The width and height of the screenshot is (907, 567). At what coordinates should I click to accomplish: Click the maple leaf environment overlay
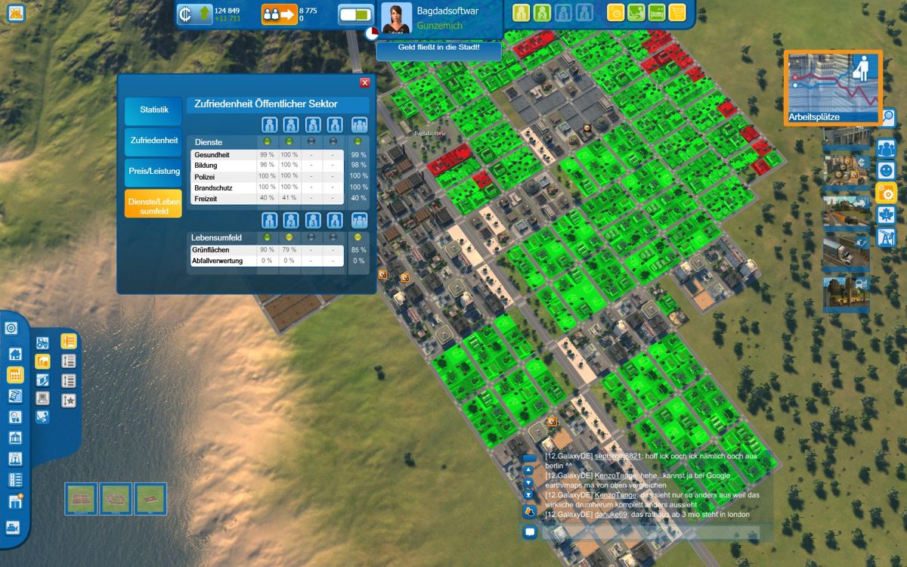[885, 215]
